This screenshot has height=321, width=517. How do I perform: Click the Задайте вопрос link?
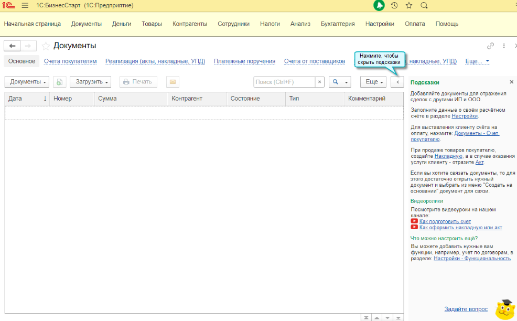tap(466, 309)
